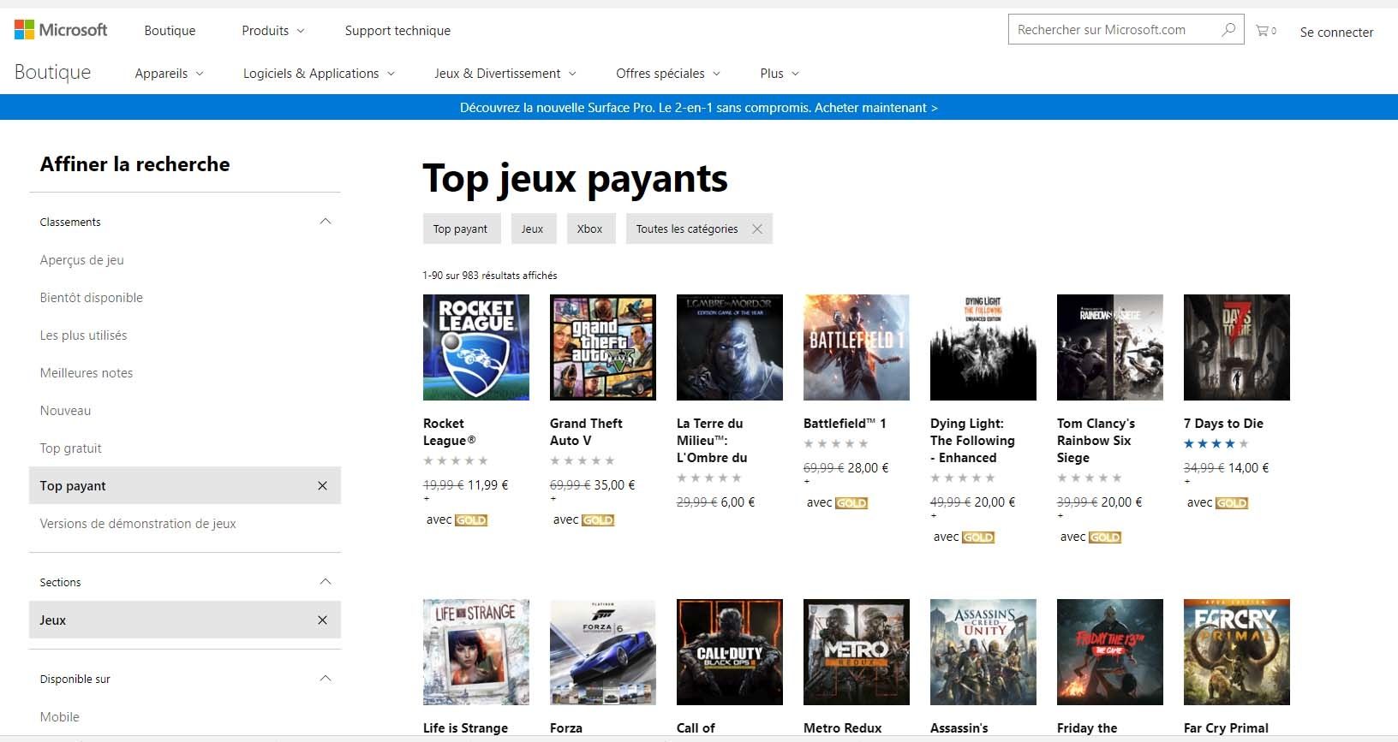The width and height of the screenshot is (1398, 742).
Task: Remove the Jeux section filter with X
Action: pyautogui.click(x=322, y=620)
